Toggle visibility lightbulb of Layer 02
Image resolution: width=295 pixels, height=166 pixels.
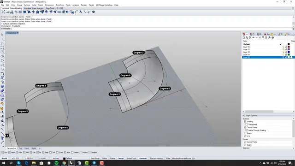(x=283, y=49)
